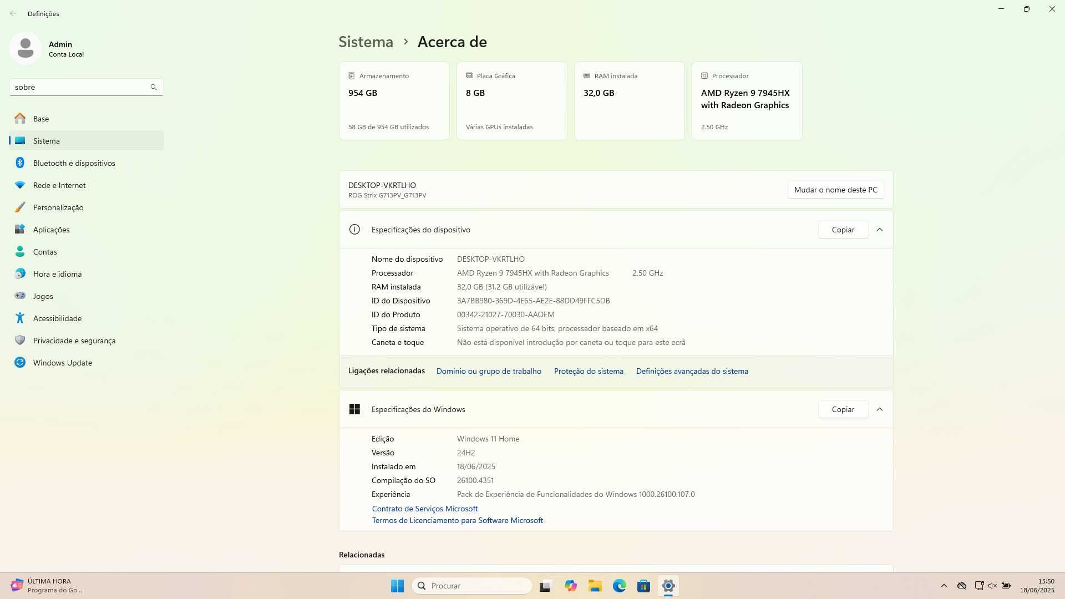Open Task View on the taskbar
The image size is (1065, 599).
click(x=546, y=586)
